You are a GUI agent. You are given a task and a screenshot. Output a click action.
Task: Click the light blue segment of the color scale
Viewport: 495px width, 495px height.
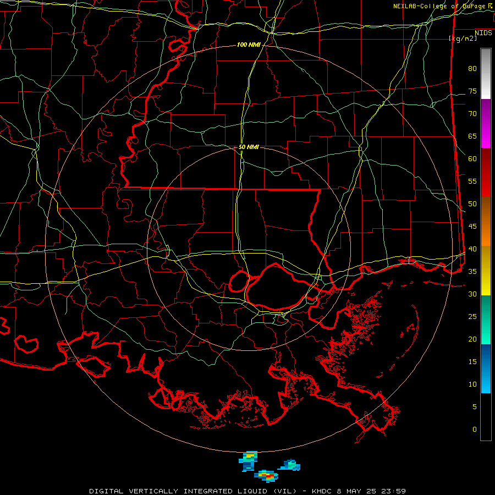coord(486,369)
